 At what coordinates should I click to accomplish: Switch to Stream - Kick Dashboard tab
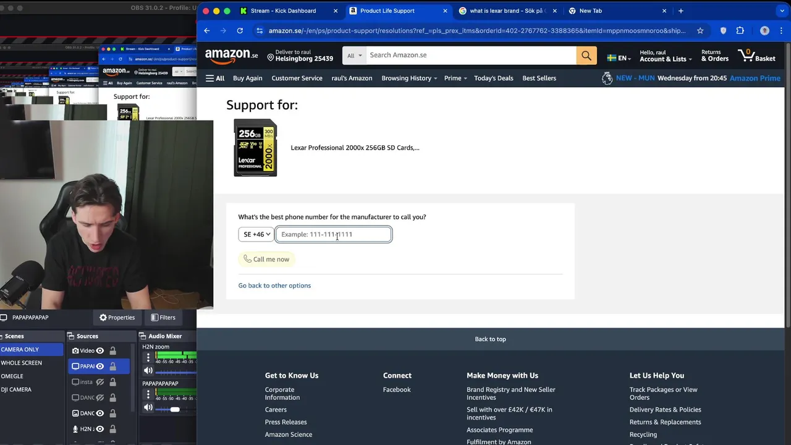pyautogui.click(x=283, y=11)
